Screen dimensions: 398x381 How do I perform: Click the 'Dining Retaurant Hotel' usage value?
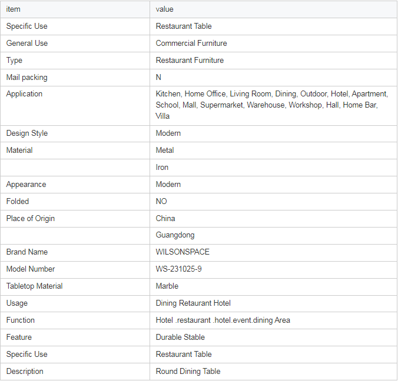(x=193, y=303)
